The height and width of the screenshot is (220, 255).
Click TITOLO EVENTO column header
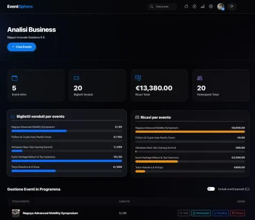coord(21,201)
